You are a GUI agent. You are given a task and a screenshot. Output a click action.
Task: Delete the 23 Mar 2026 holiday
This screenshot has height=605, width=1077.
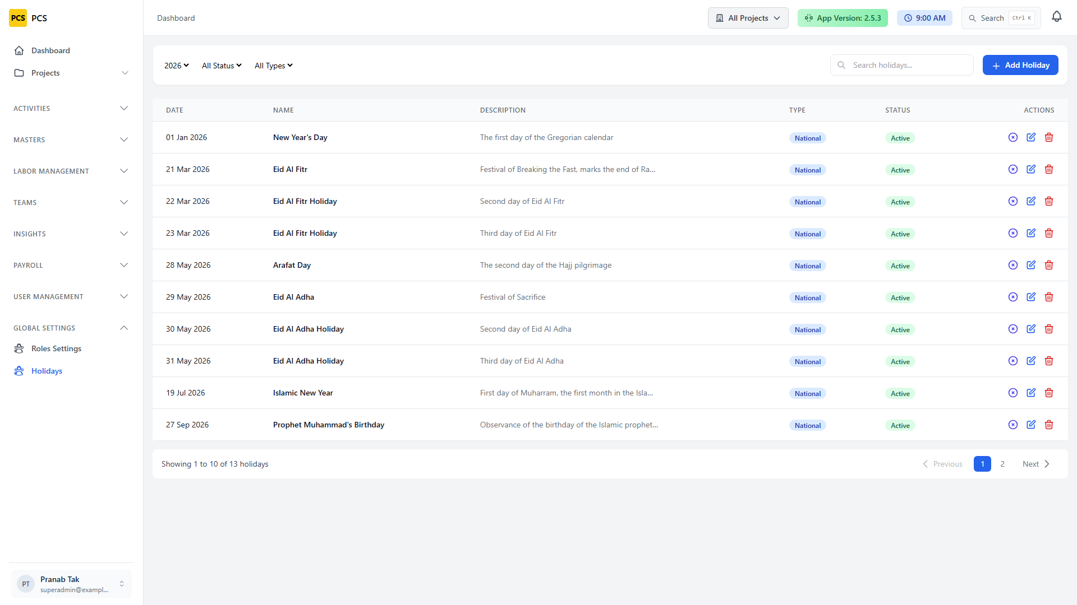point(1049,233)
